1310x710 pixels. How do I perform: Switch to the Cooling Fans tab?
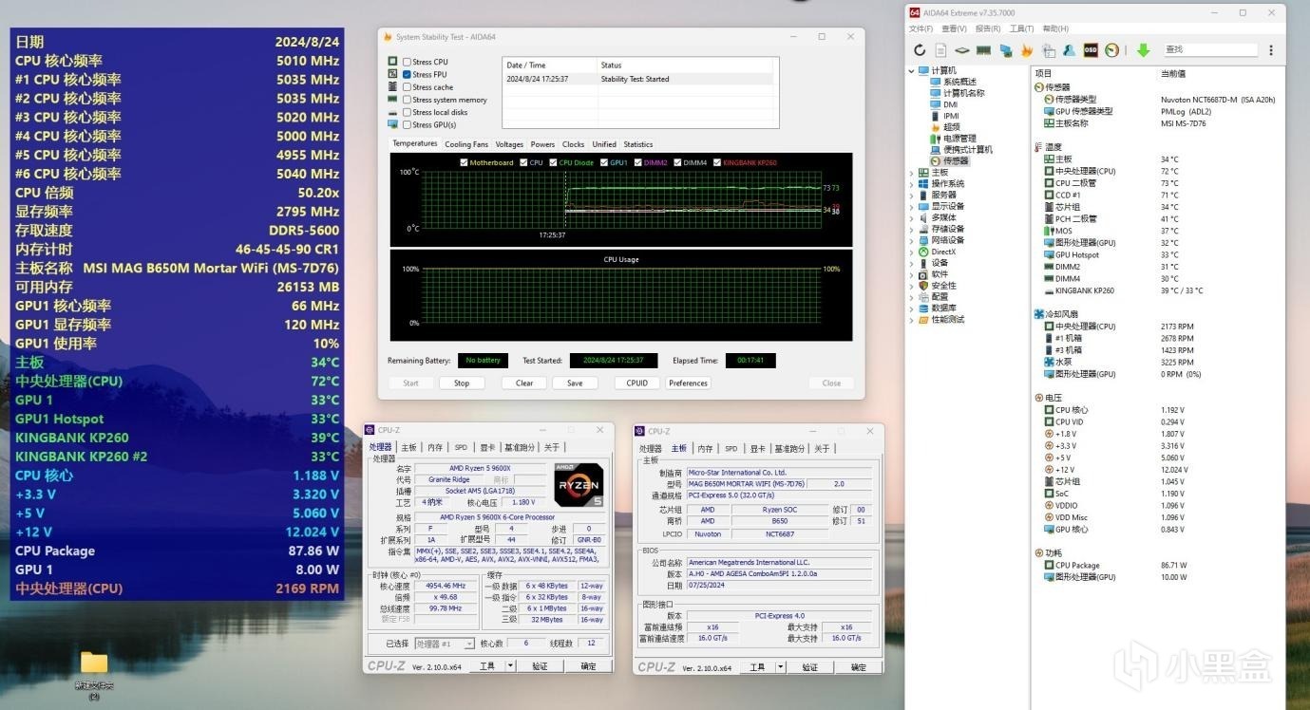pos(466,144)
